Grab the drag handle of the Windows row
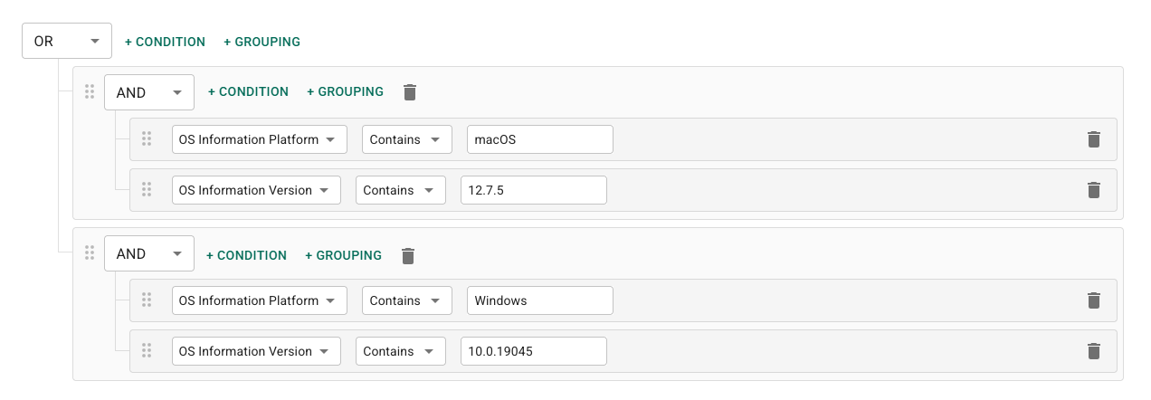Image resolution: width=1151 pixels, height=400 pixels. tap(147, 300)
